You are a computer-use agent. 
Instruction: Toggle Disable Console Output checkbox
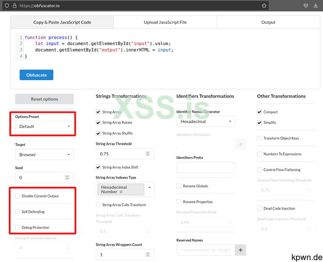coord(18,196)
